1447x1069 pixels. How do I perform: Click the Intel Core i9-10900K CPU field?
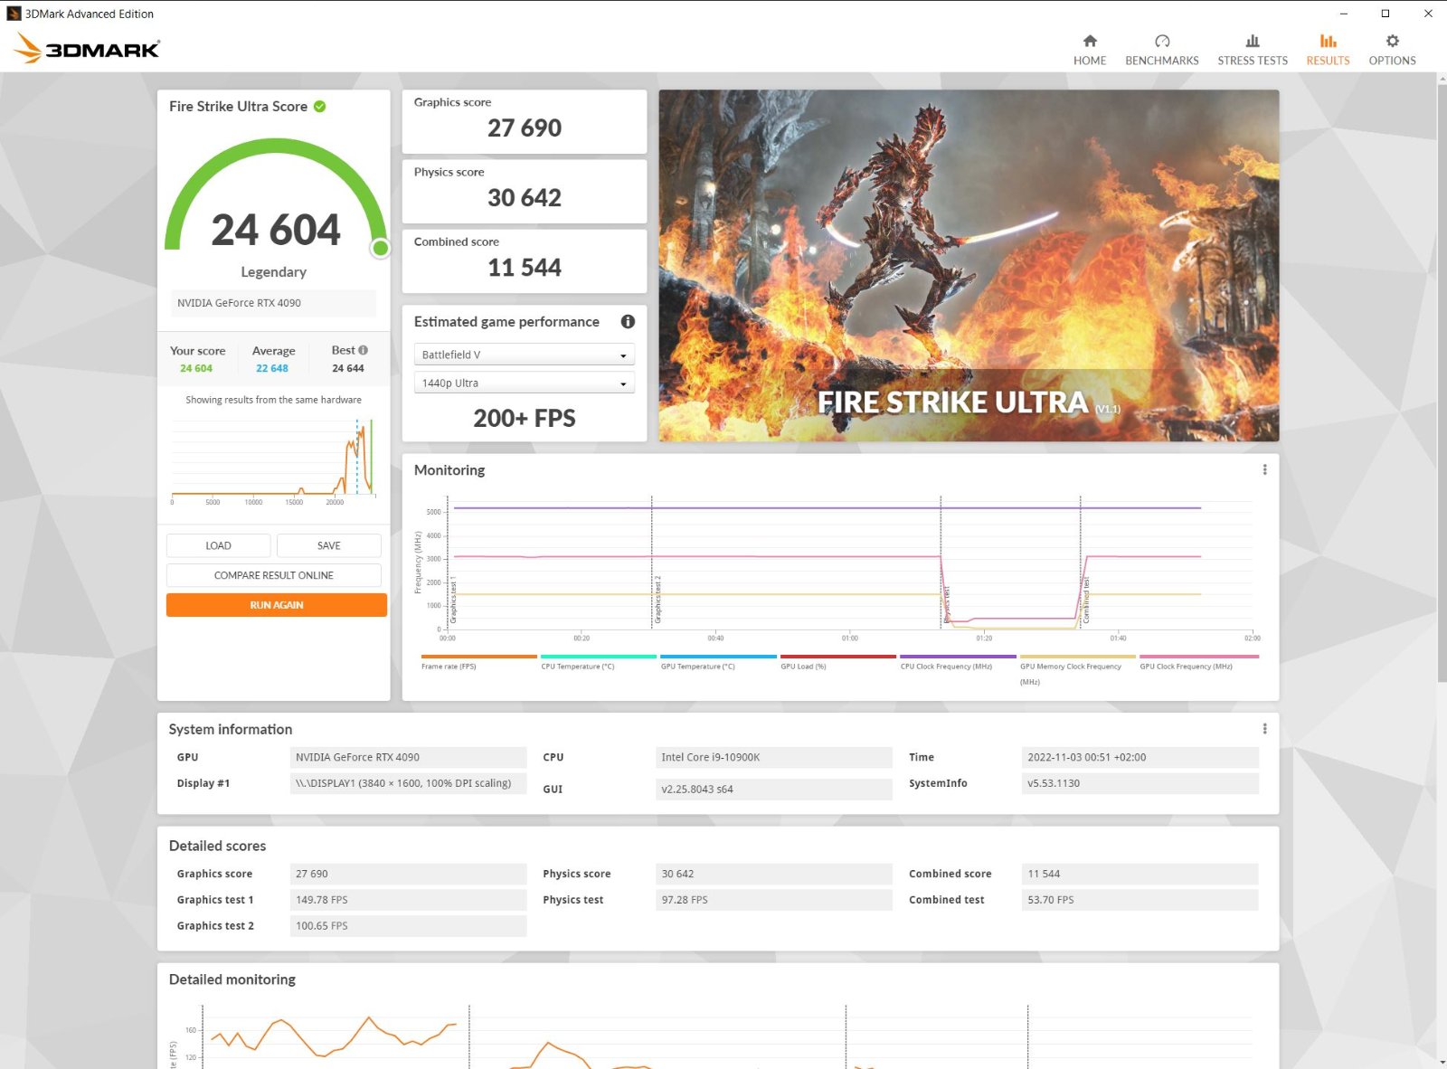coord(774,757)
